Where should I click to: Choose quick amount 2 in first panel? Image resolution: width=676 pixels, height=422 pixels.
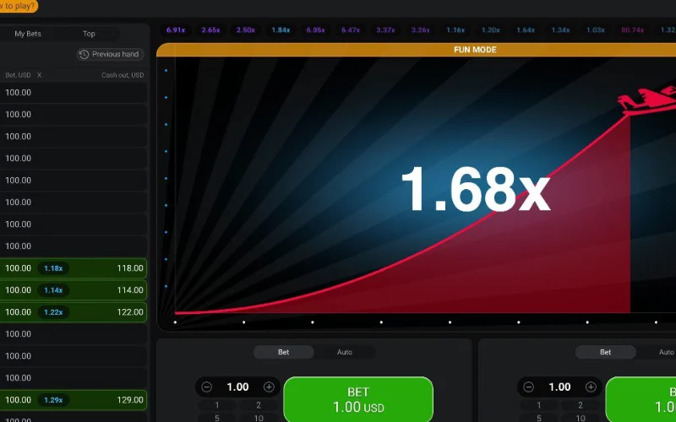tap(259, 405)
